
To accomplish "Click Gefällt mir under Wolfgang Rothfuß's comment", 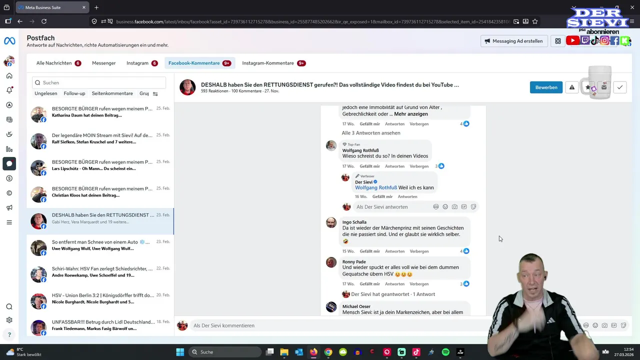I will (x=369, y=166).
